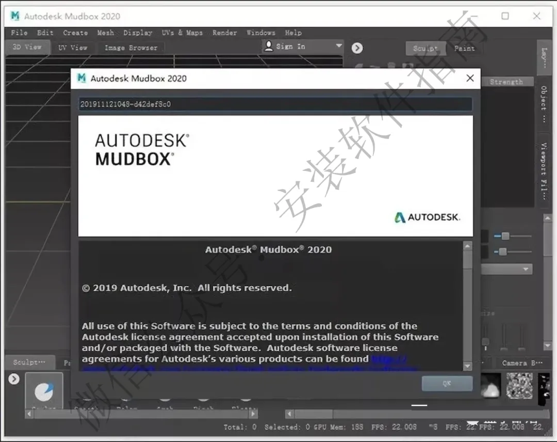
Task: Click the Mudbox icon in the dialog title
Action: pyautogui.click(x=81, y=78)
